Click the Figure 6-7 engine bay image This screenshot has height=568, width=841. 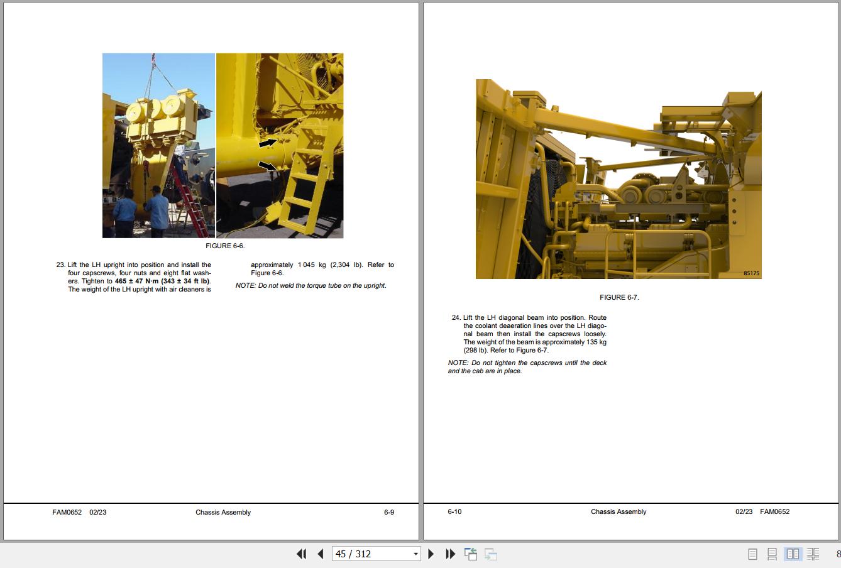pos(618,179)
